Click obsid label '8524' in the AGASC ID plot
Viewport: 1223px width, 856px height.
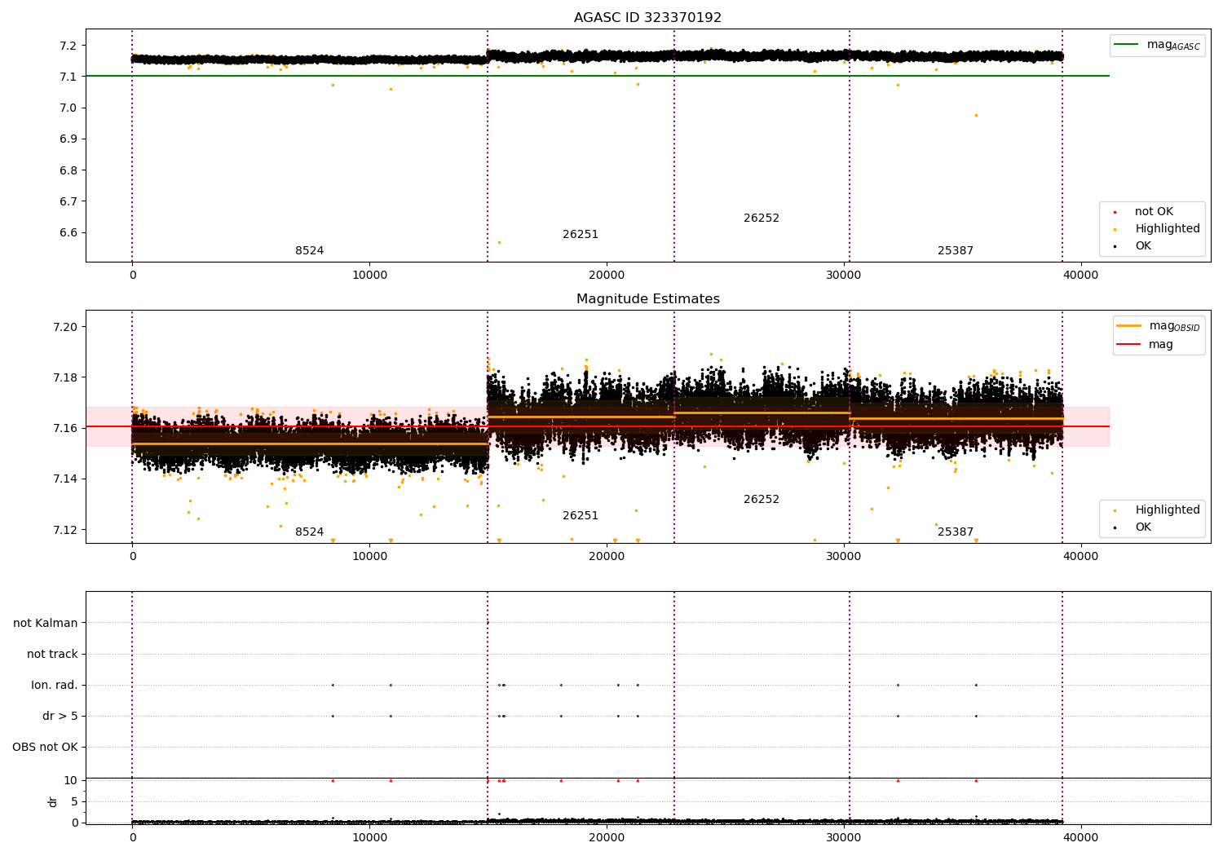pyautogui.click(x=309, y=251)
